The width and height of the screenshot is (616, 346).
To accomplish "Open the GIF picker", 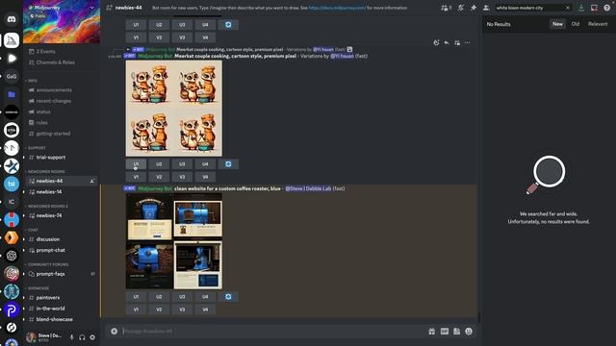I will click(445, 331).
